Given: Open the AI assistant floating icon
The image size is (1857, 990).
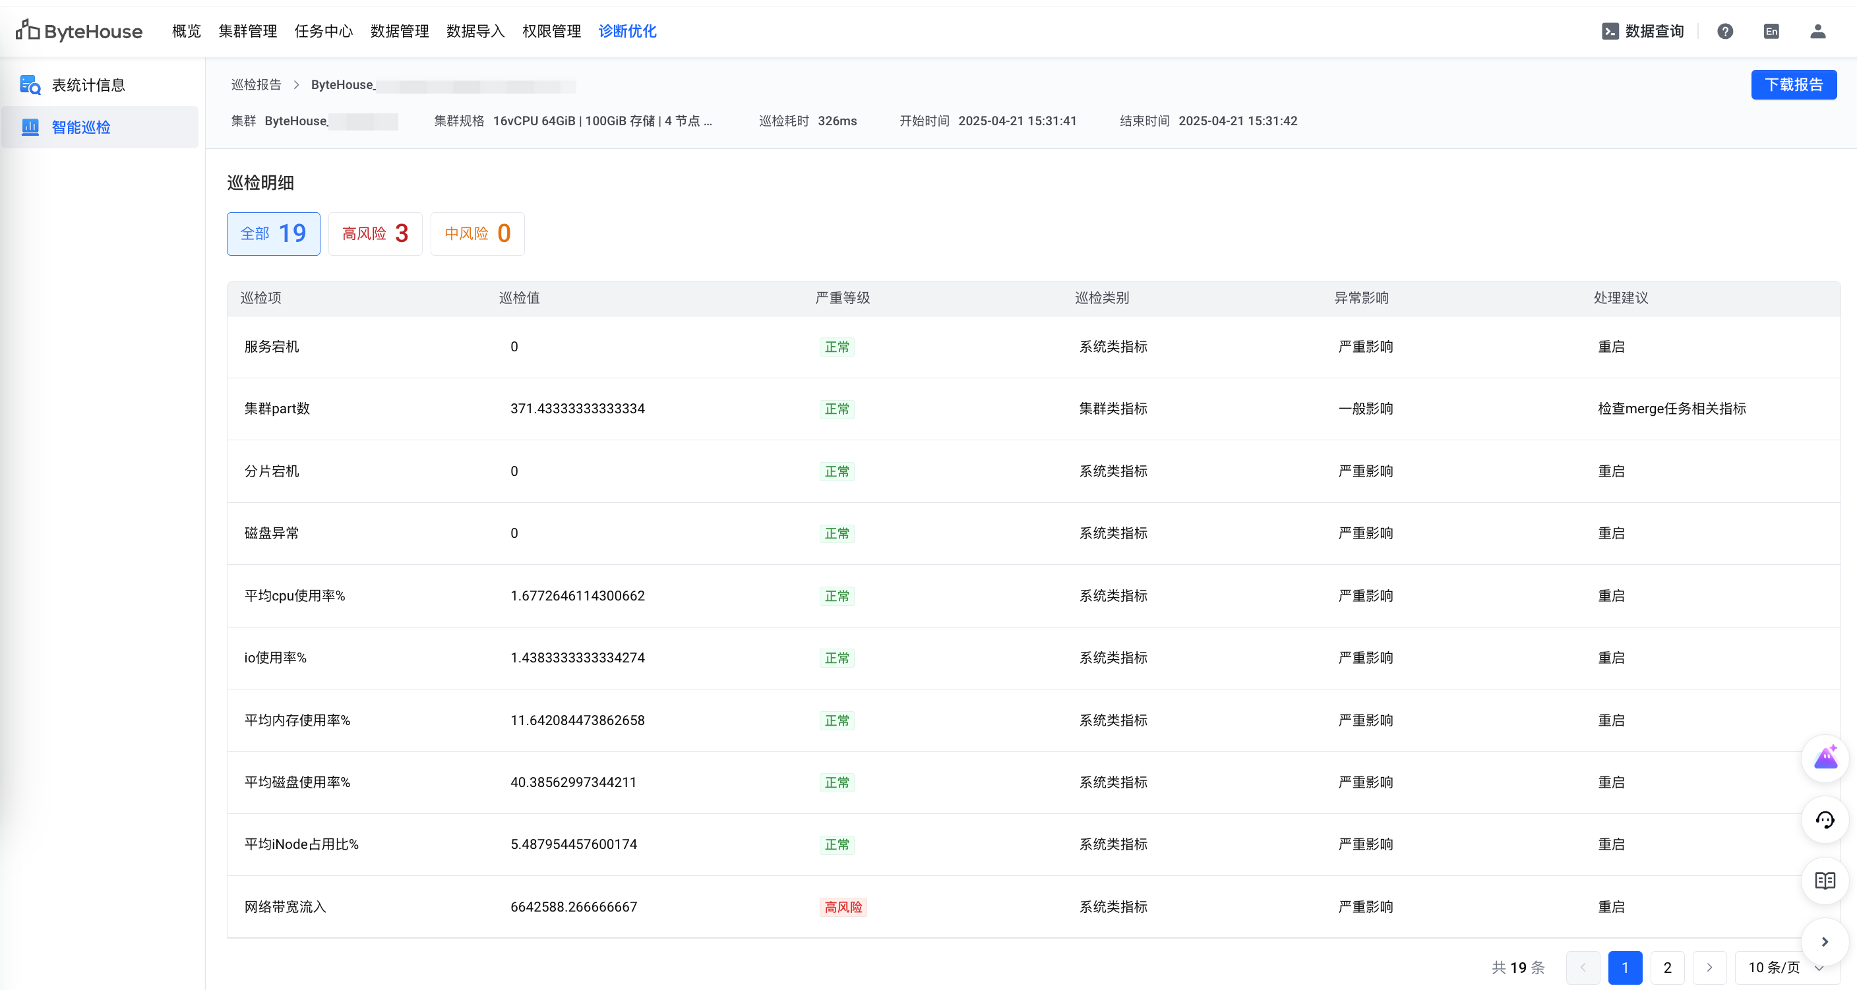Looking at the screenshot, I should (1825, 758).
